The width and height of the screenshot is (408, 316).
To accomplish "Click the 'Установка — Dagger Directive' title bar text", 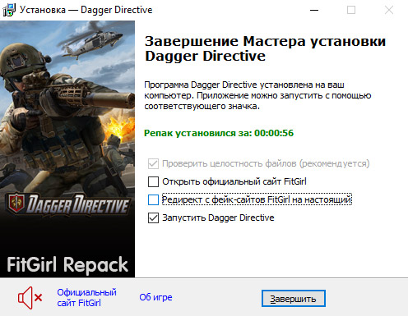I will (86, 10).
